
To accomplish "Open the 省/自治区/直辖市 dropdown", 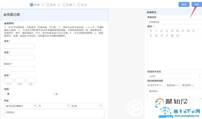I will tap(20, 106).
